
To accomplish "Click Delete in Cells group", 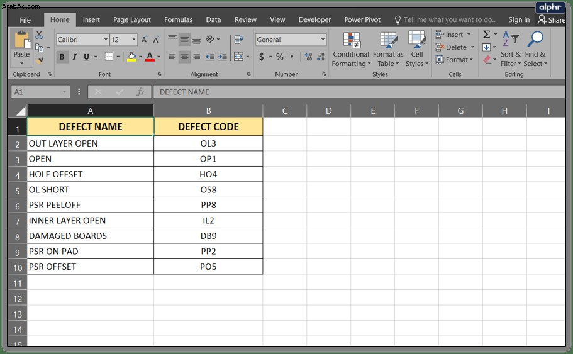I will point(455,47).
